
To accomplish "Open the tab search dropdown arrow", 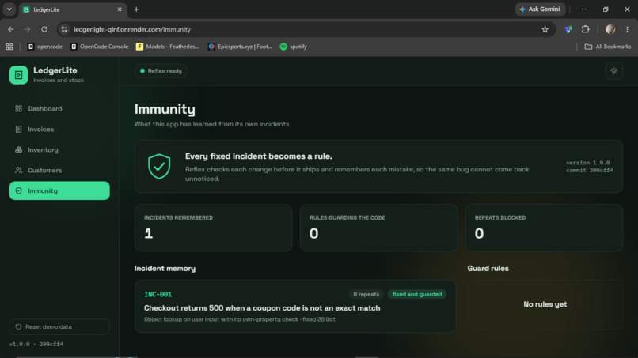I will click(9, 9).
